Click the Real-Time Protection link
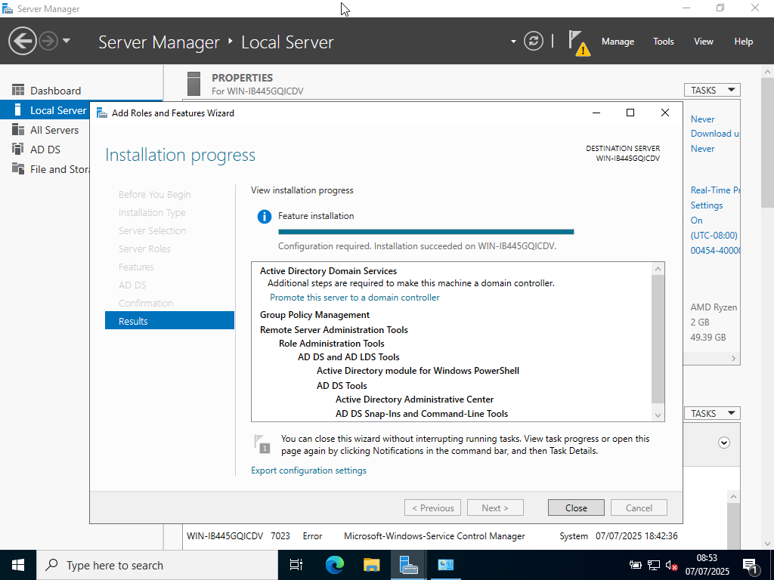This screenshot has width=774, height=580. point(715,190)
